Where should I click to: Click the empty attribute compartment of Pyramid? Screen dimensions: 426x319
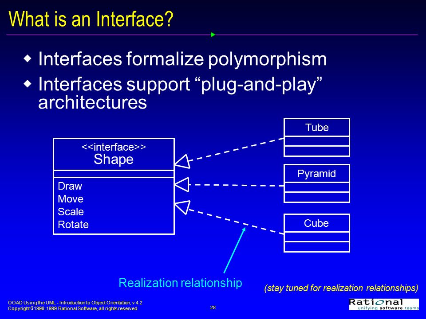pos(317,187)
